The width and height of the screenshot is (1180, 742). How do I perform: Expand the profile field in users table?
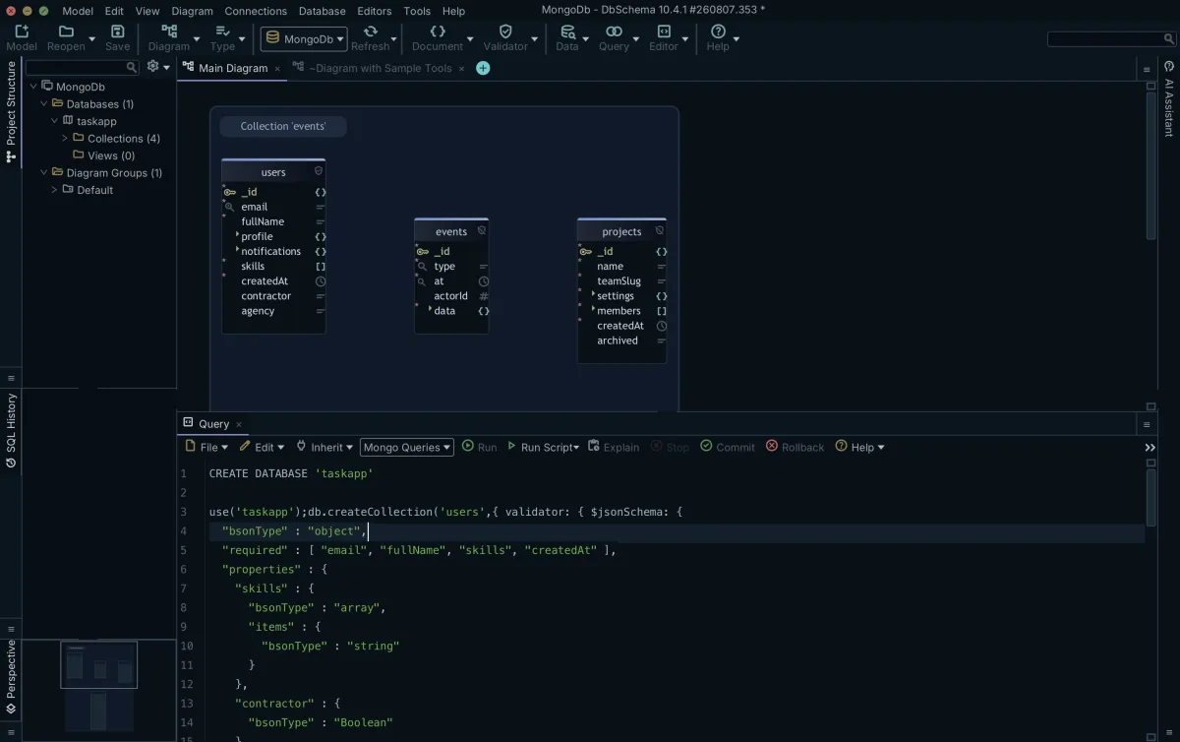pyautogui.click(x=238, y=235)
